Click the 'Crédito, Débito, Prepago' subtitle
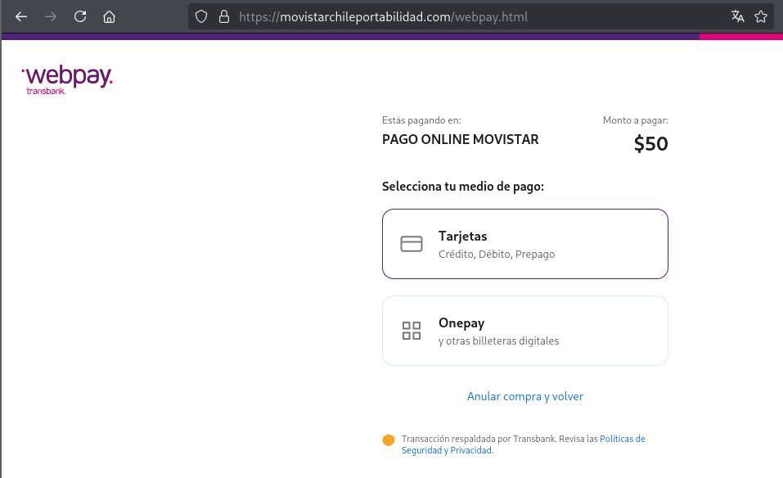 click(497, 255)
